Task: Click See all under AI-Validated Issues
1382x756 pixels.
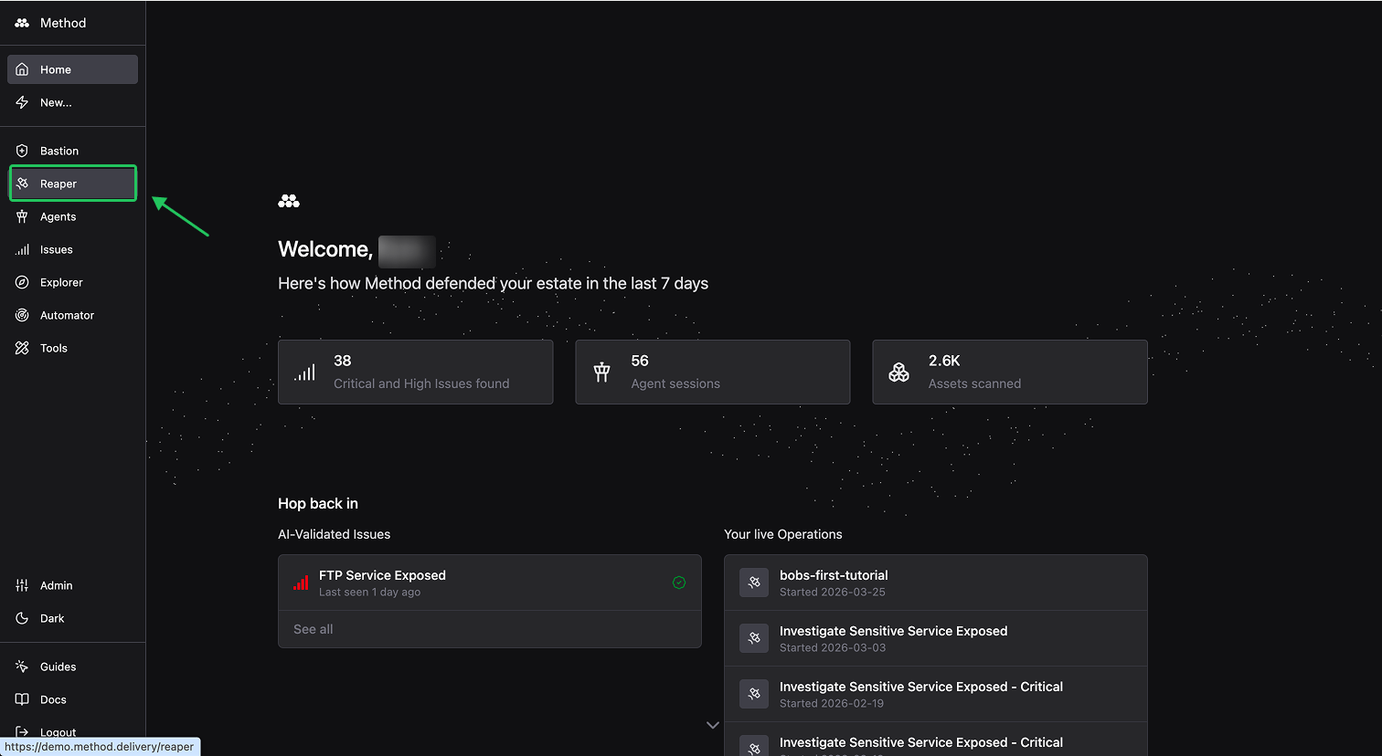Action: point(314,629)
